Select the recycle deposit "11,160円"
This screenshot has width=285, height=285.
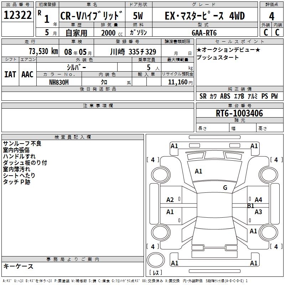pyautogui.click(x=180, y=82)
